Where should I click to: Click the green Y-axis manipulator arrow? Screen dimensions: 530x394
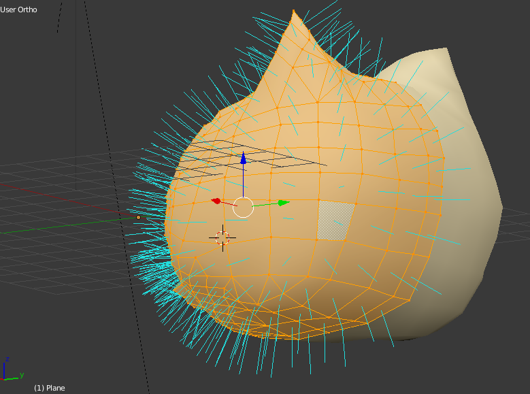284,203
